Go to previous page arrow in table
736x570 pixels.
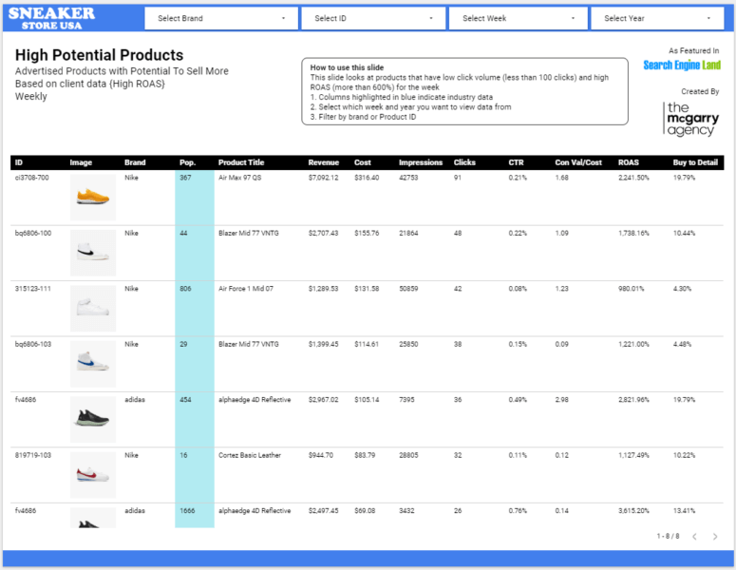(693, 537)
